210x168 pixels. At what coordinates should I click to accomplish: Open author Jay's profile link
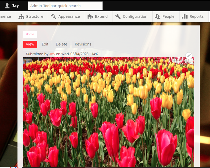coord(52,54)
